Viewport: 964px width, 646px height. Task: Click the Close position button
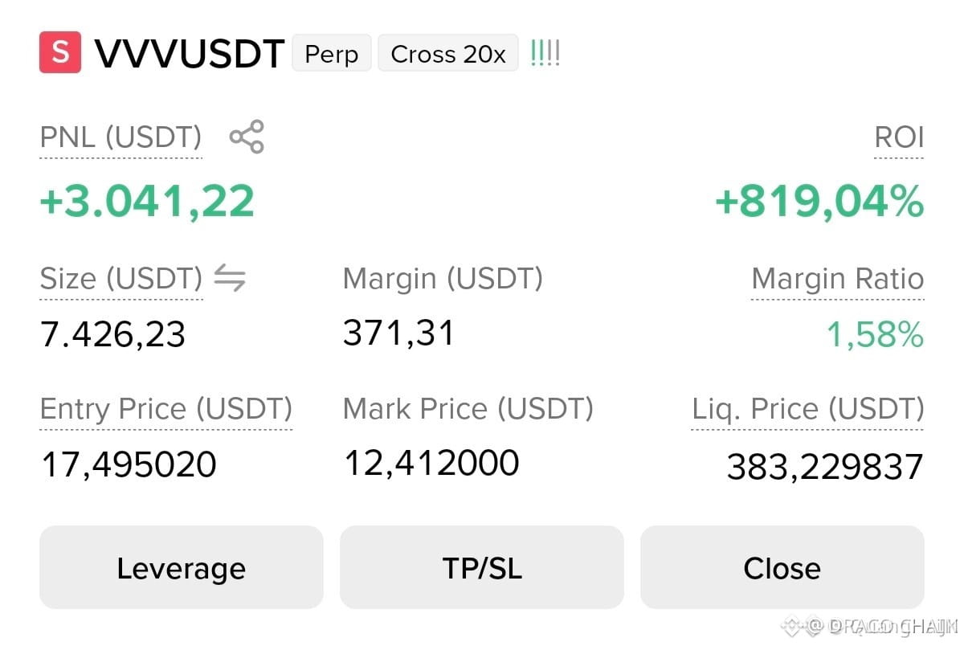(x=782, y=567)
